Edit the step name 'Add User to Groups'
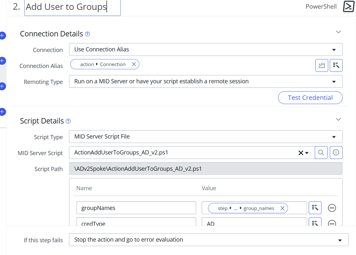 tap(73, 7)
